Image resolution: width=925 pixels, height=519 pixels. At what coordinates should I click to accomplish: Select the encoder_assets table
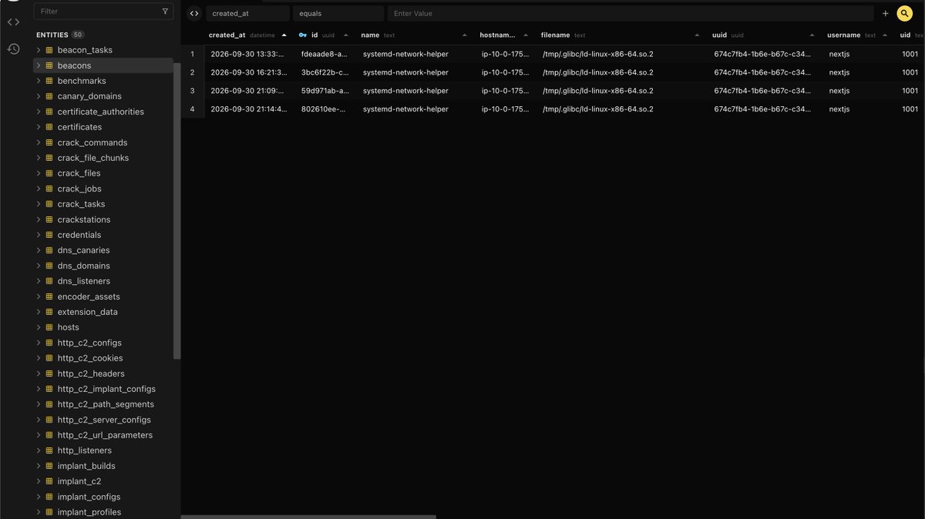tap(89, 296)
